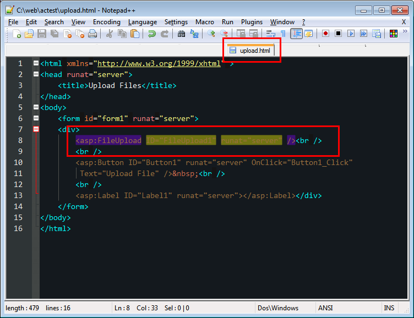The height and width of the screenshot is (318, 414).
Task: Click the multicolor grid icon in the toolbar
Action: (x=394, y=34)
